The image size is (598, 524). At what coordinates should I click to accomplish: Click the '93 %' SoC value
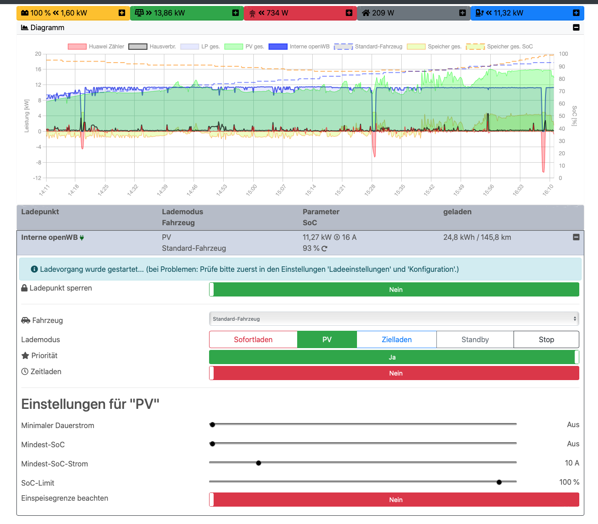tap(311, 248)
